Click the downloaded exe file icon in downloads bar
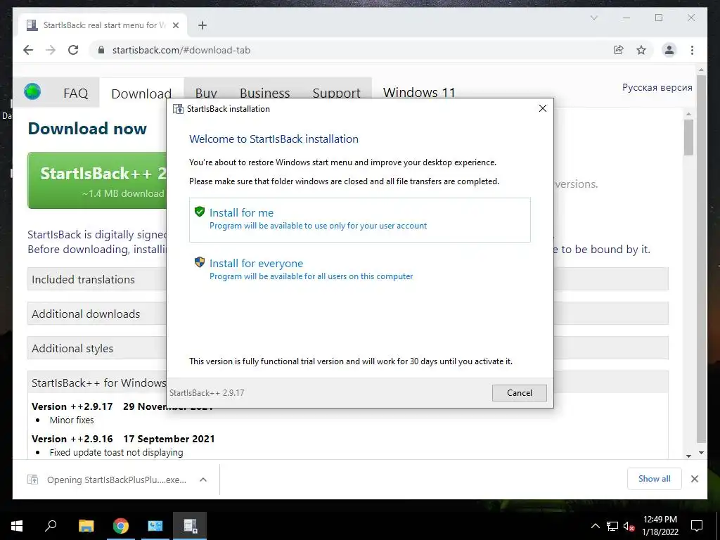Screen dimensions: 720x540 33,480
